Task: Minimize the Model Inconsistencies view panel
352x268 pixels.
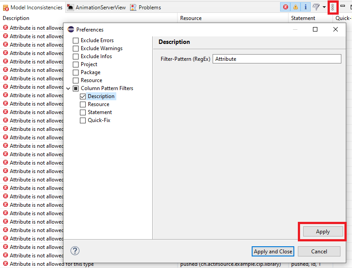Action: (x=343, y=6)
